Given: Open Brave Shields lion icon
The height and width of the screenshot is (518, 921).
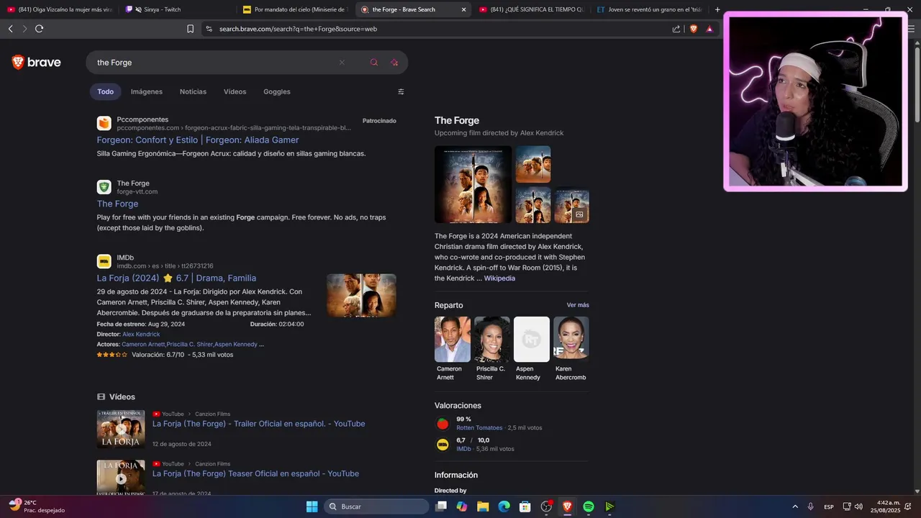Looking at the screenshot, I should tap(694, 29).
